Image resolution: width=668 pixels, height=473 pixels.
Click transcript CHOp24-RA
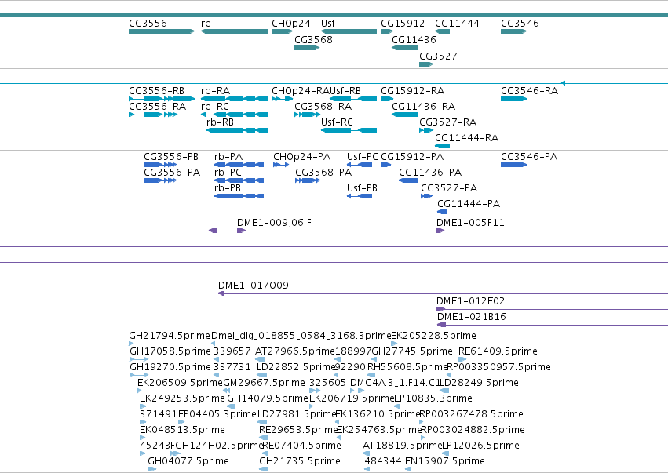283,99
